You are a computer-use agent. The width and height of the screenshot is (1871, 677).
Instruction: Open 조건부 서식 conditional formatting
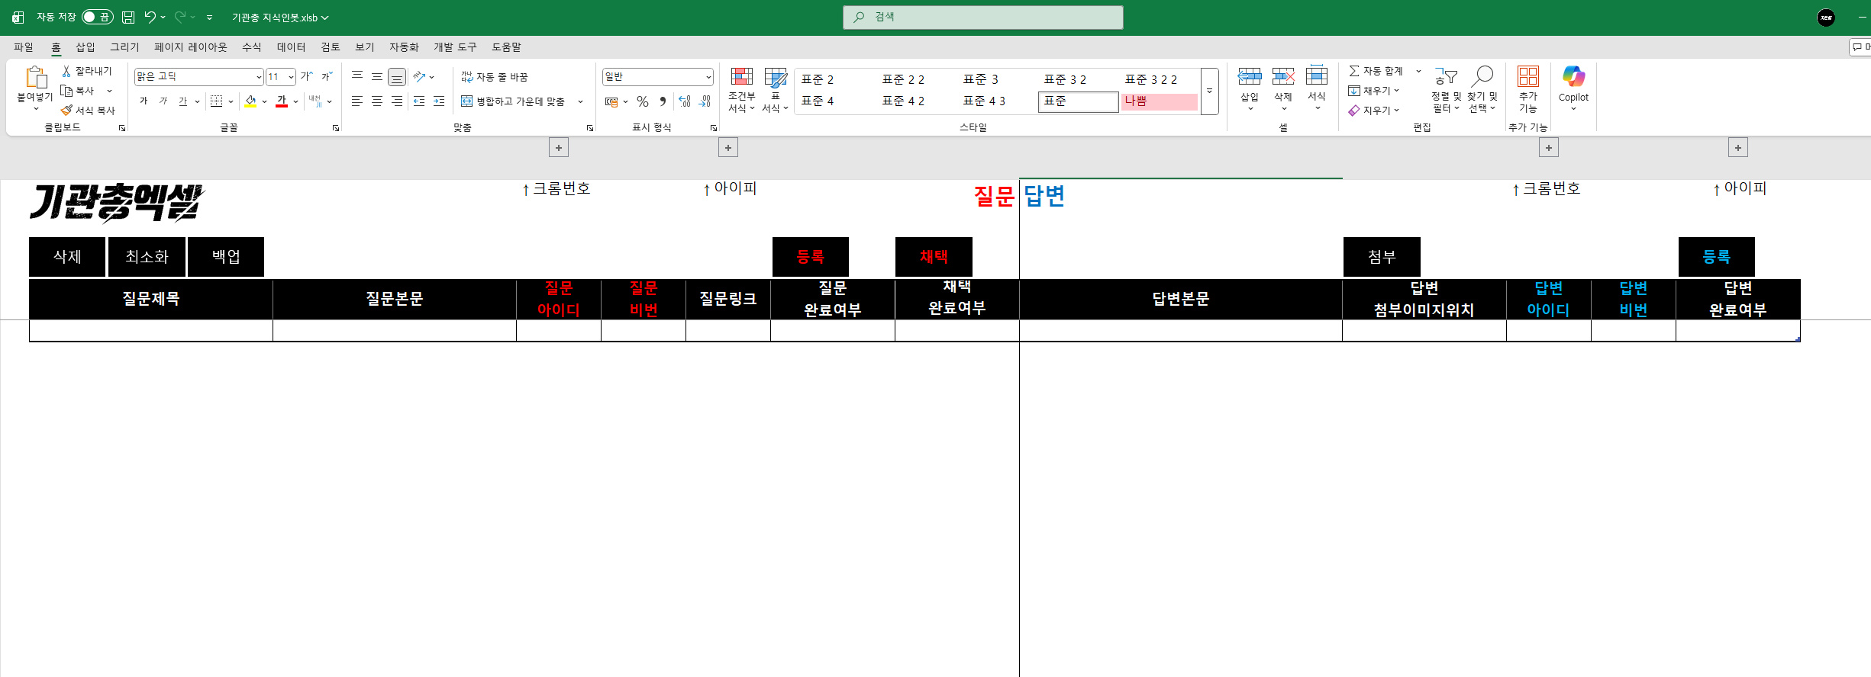741,90
